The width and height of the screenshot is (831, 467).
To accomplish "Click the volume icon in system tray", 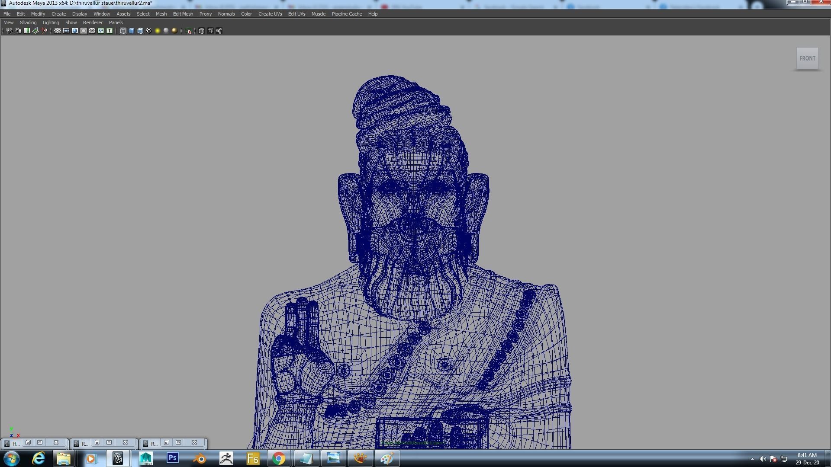I will pos(763,459).
